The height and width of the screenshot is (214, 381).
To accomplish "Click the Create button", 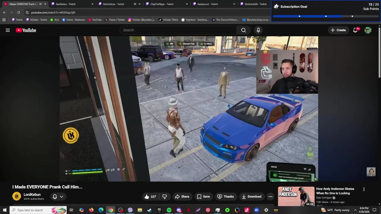I will point(338,30).
